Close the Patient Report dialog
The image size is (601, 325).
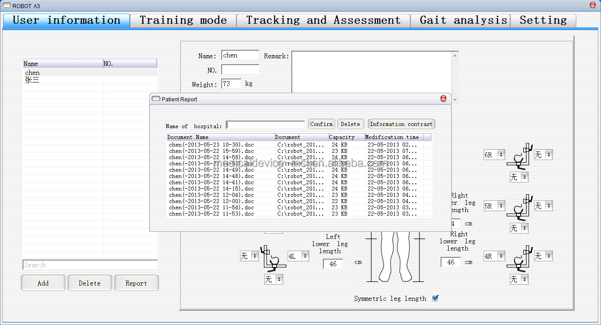(443, 99)
